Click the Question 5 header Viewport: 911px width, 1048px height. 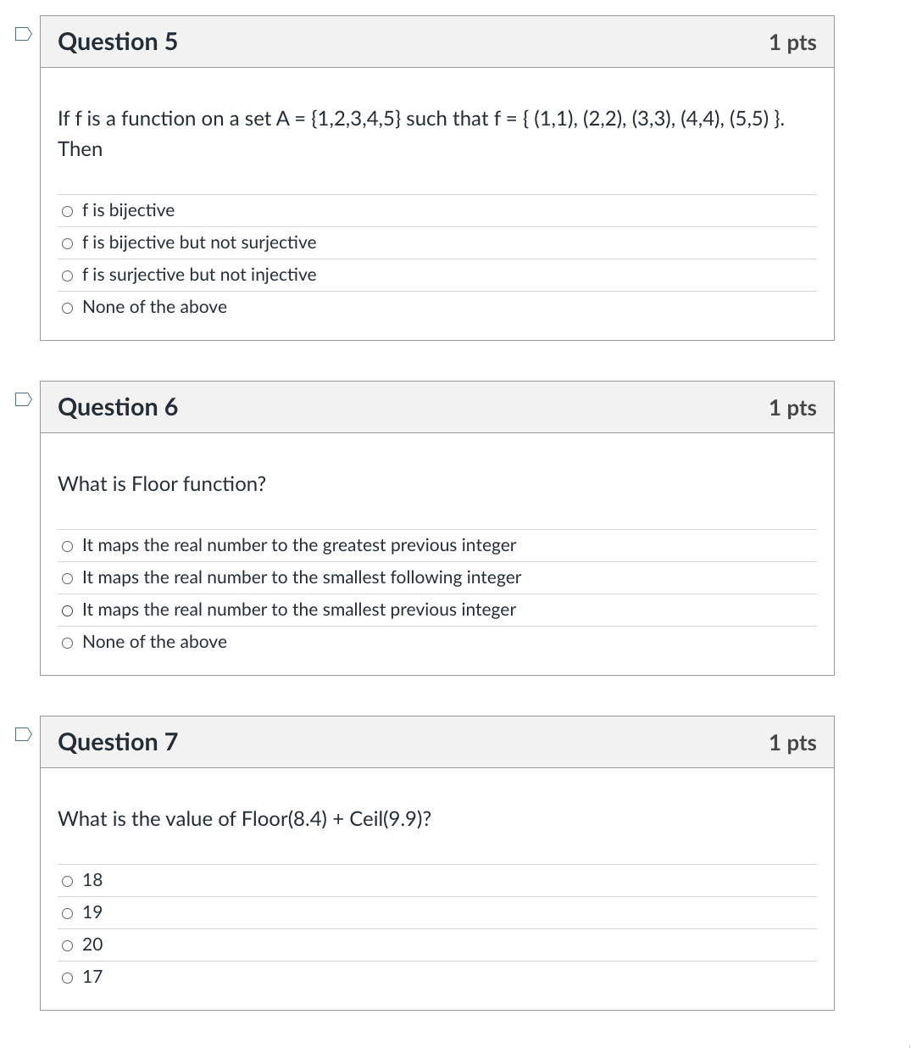click(117, 41)
